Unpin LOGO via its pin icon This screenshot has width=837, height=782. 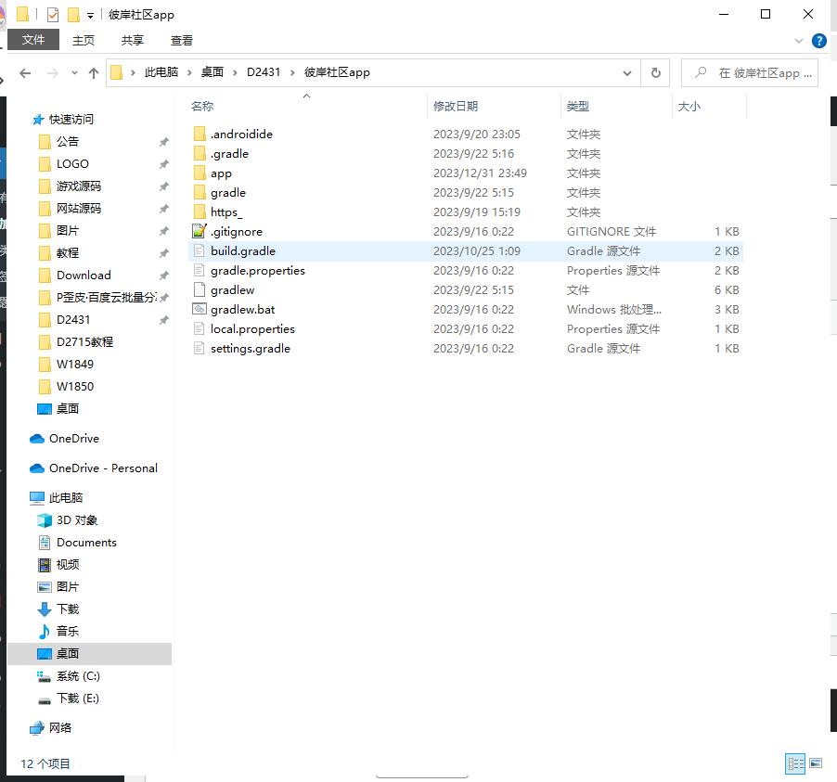(x=164, y=164)
